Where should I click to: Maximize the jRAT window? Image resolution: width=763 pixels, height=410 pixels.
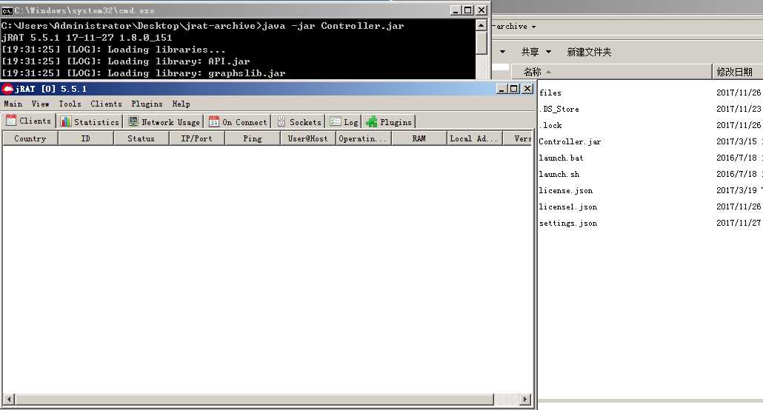pos(514,89)
